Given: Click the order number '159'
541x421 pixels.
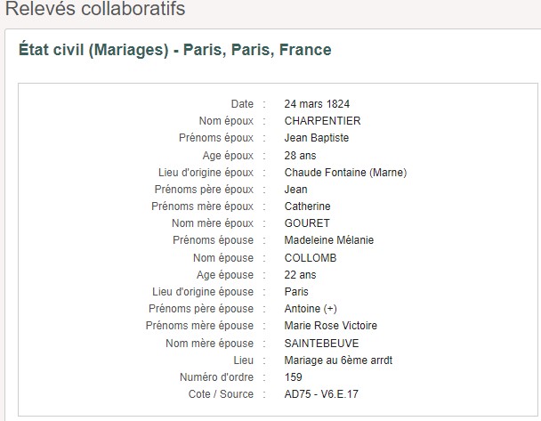Looking at the screenshot, I should click(293, 377).
